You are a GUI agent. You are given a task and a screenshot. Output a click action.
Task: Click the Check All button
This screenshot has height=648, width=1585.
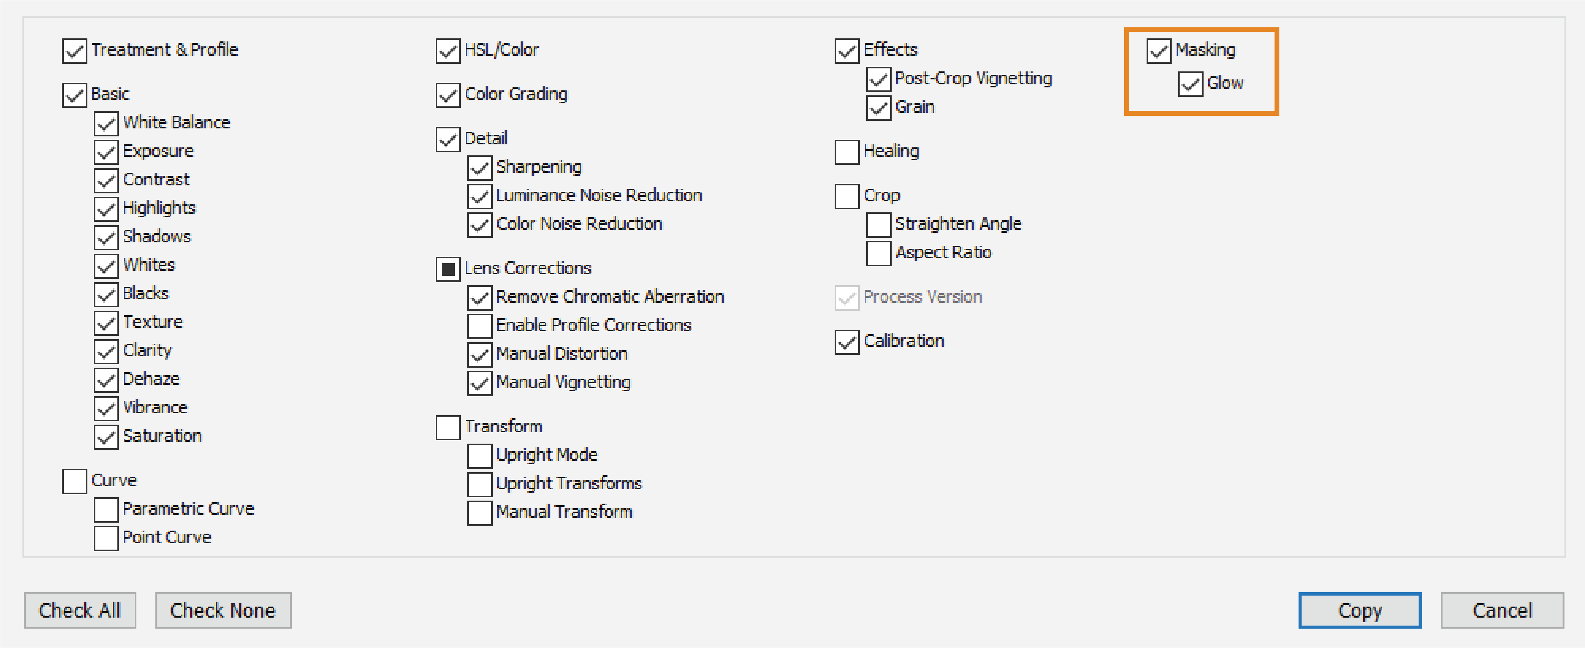(79, 610)
